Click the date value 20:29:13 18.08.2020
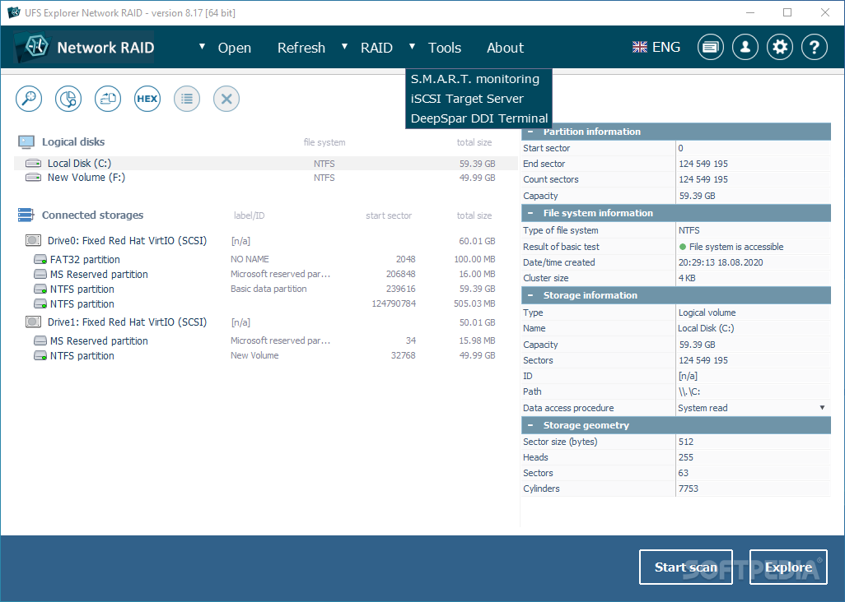Viewport: 845px width, 602px height. point(721,262)
